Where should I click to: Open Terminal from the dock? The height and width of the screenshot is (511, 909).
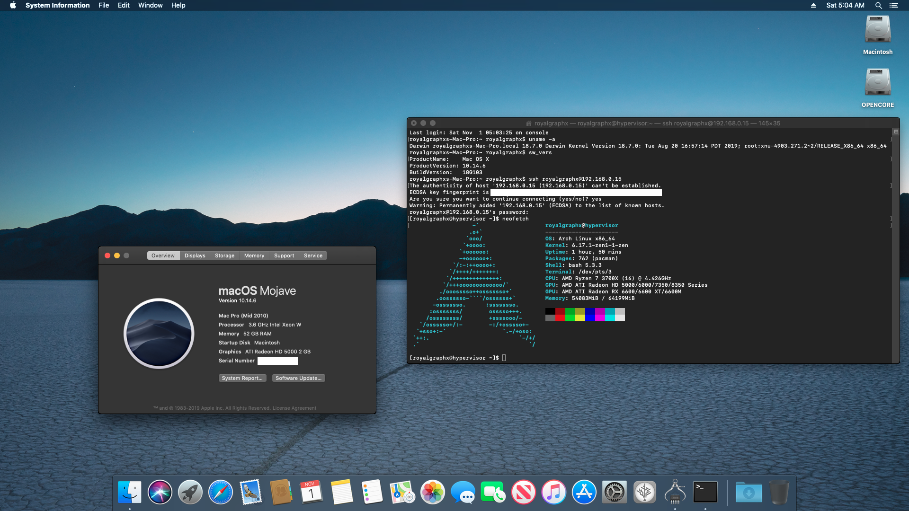point(705,492)
